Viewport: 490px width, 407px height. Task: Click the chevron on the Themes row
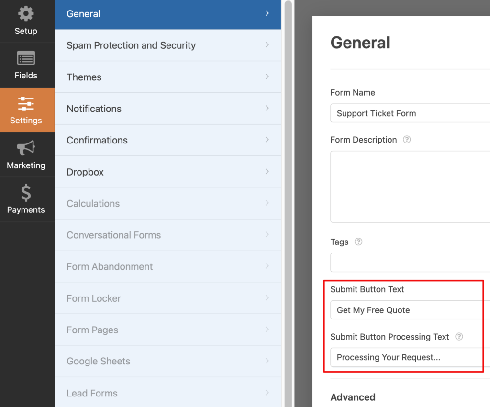click(x=267, y=77)
